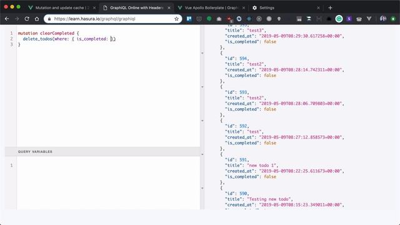Click the closing brace on line 3

point(19,44)
